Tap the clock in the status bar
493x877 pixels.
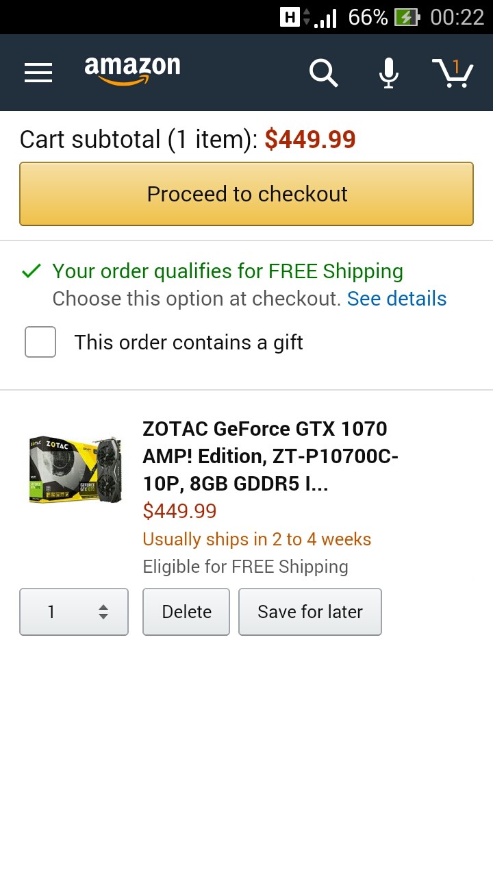457,17
